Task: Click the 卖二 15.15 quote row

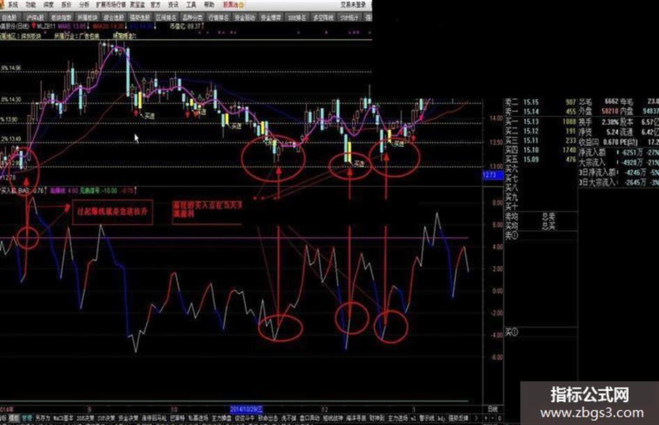Action: [x=540, y=102]
